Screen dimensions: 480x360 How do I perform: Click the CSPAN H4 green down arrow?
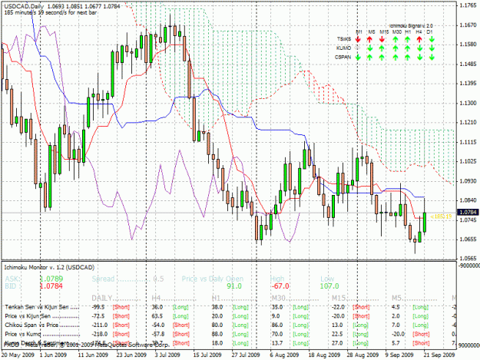coord(419,58)
